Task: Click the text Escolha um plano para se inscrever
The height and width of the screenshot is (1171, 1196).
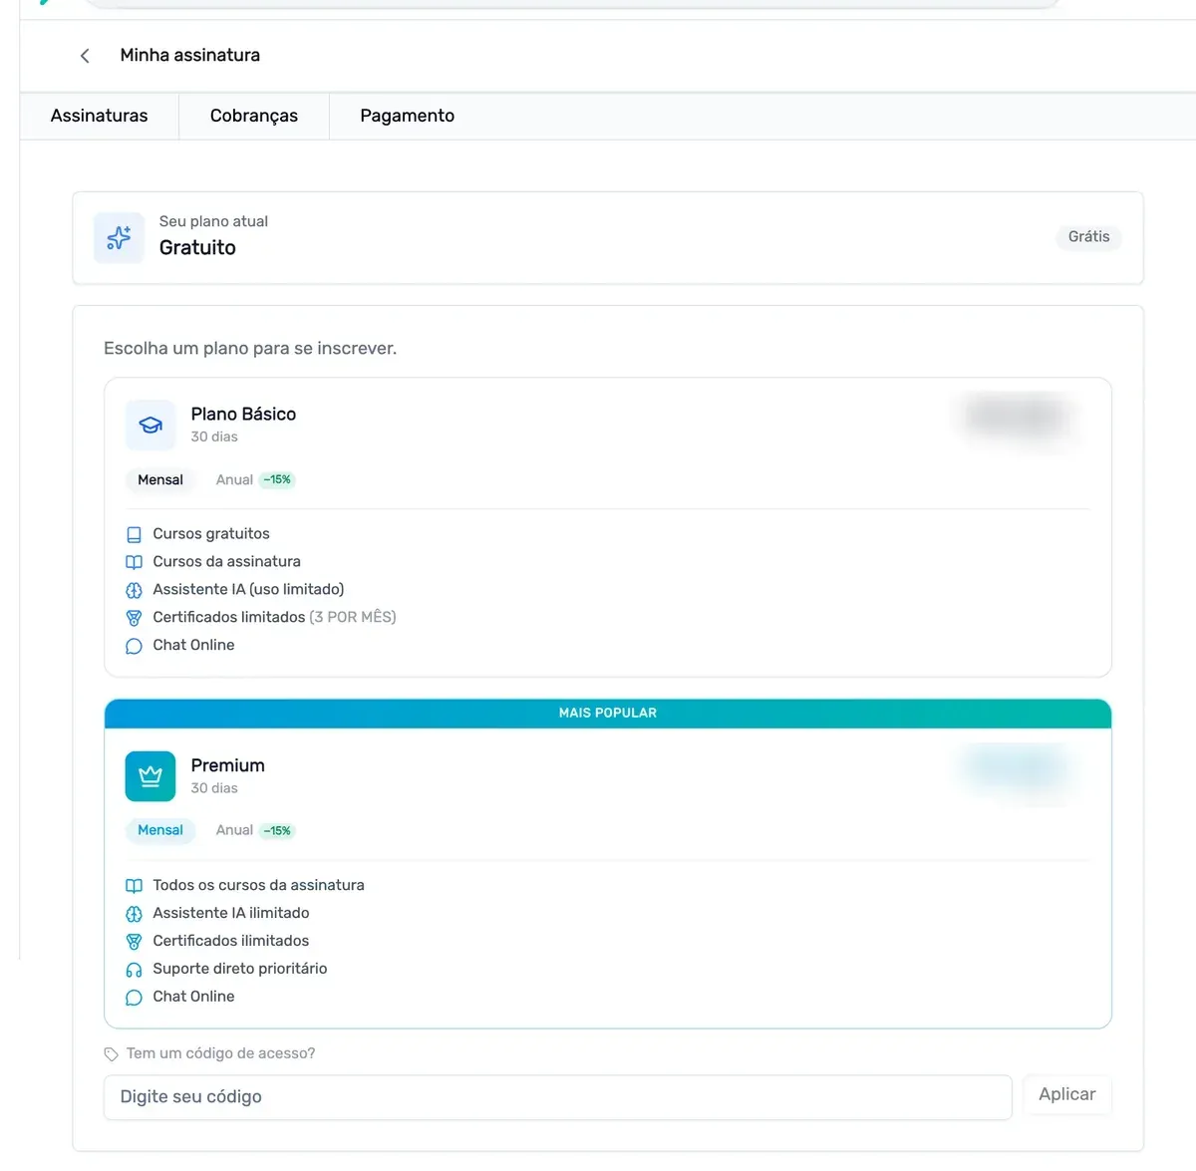Action: click(250, 349)
